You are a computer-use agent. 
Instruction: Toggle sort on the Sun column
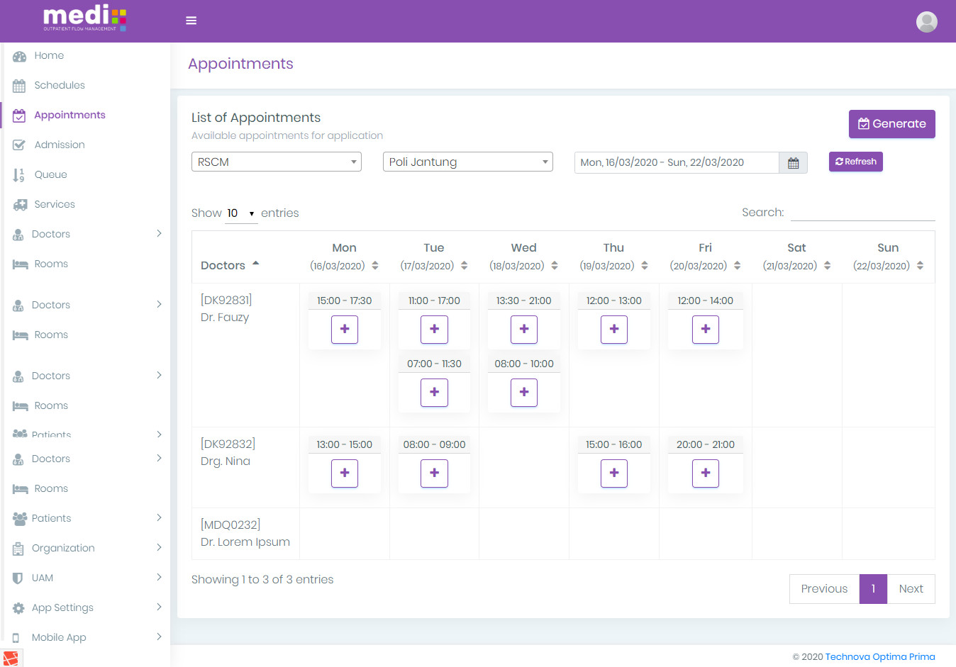pyautogui.click(x=888, y=257)
